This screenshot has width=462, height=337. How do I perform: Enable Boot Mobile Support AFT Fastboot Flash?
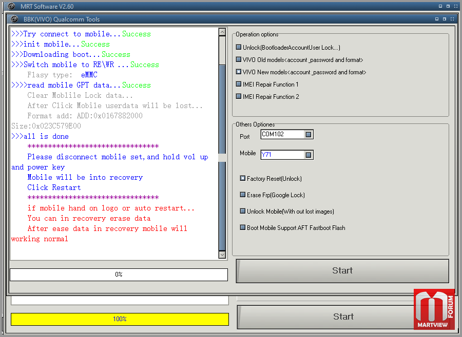point(243,228)
